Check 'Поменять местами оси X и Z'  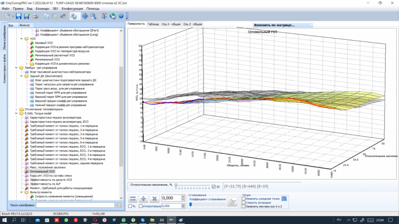[244, 206]
